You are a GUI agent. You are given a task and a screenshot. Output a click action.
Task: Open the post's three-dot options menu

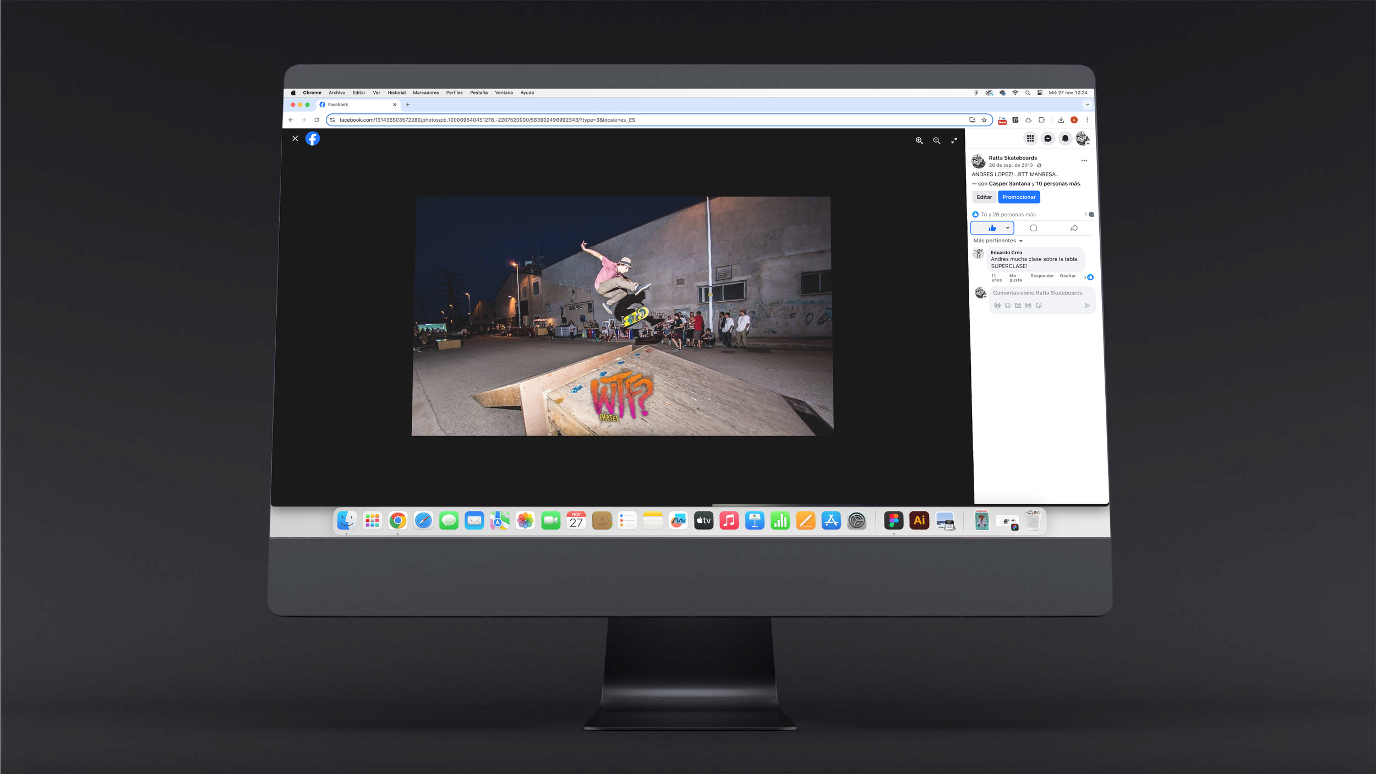coord(1084,161)
